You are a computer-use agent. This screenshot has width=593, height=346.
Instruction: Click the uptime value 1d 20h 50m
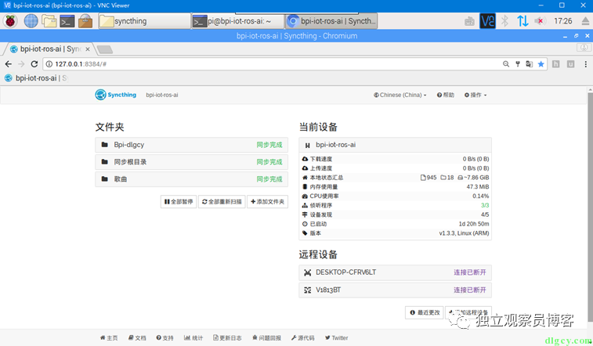click(x=474, y=224)
